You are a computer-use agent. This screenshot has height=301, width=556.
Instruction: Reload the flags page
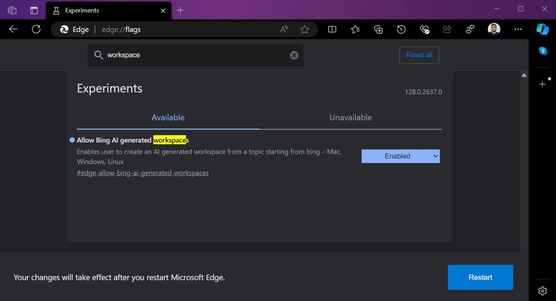[x=36, y=29]
